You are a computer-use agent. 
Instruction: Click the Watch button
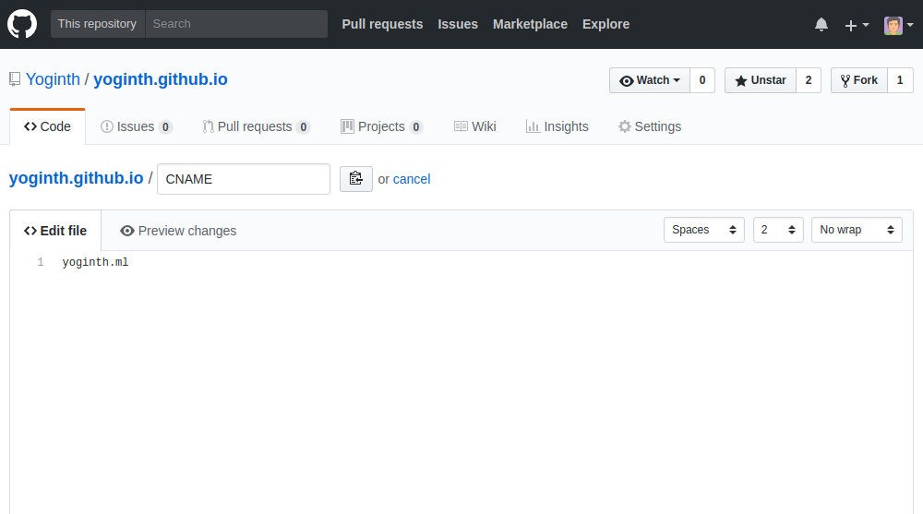(649, 80)
